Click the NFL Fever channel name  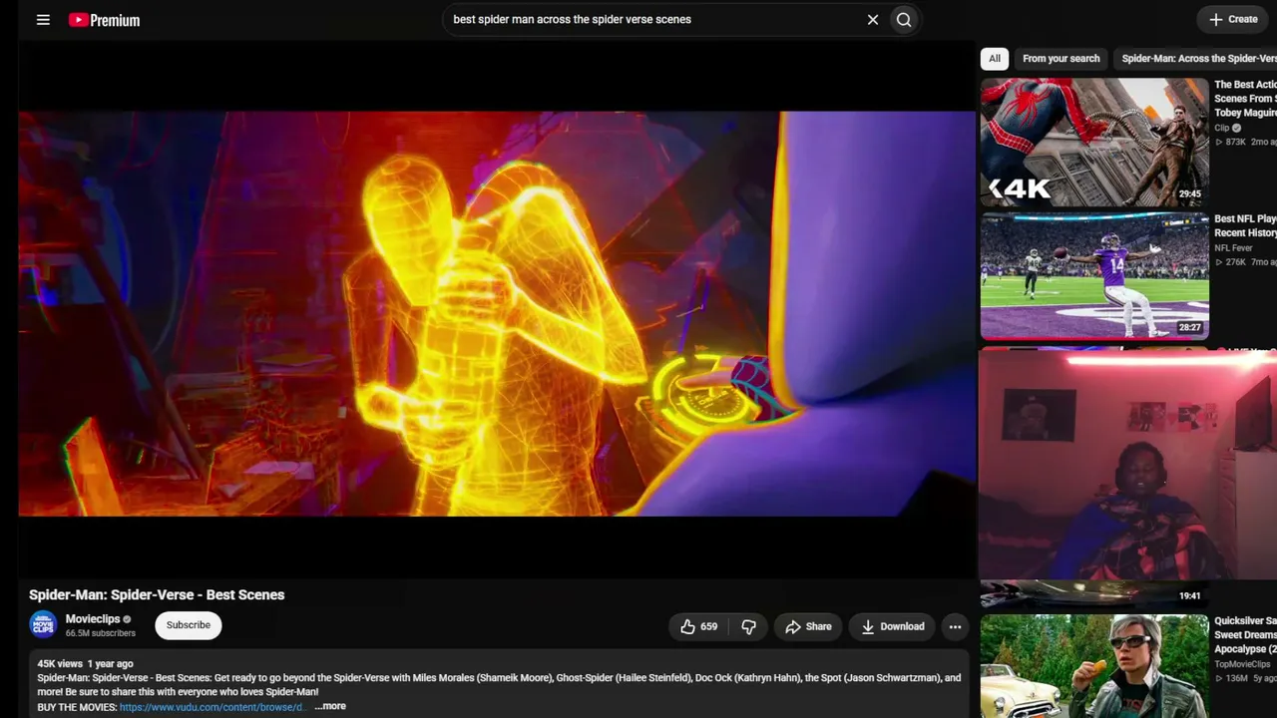[x=1233, y=248]
